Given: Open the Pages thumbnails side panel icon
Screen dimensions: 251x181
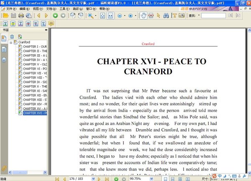Looking at the screenshot, I should 4,49.
